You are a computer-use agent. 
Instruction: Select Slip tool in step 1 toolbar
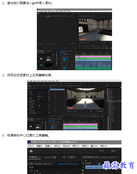[x=57, y=59]
